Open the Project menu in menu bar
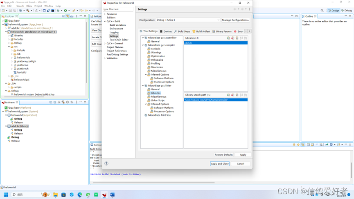 tap(38, 6)
